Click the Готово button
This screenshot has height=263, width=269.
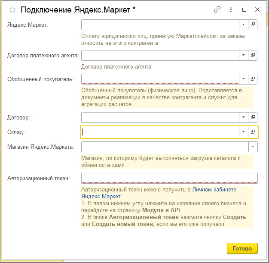tap(242, 248)
